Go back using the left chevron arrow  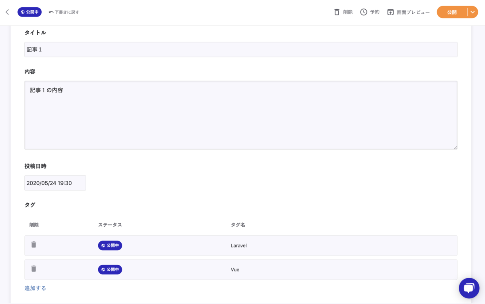(7, 12)
